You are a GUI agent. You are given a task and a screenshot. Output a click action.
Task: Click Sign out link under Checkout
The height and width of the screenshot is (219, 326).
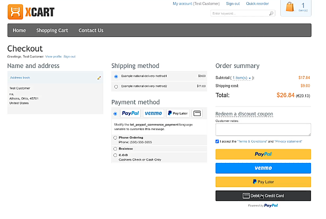click(x=69, y=56)
